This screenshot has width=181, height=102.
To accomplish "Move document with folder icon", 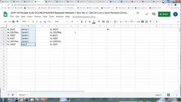I will (x=138, y=13).
